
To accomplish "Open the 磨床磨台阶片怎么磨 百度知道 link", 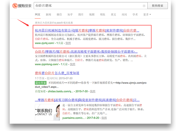I will [57, 73].
